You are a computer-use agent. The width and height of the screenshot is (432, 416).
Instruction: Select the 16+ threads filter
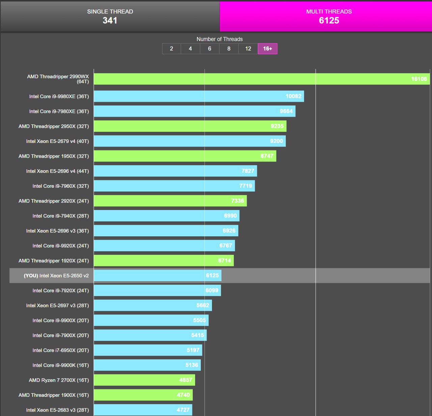point(268,49)
